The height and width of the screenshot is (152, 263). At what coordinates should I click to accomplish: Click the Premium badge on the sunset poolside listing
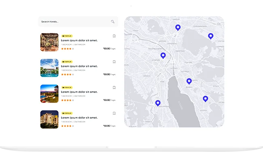click(x=67, y=88)
